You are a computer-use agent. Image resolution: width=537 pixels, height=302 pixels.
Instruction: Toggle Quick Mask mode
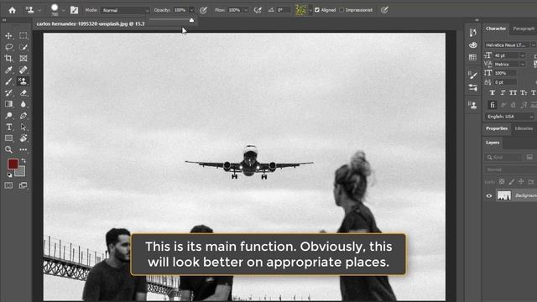8,185
